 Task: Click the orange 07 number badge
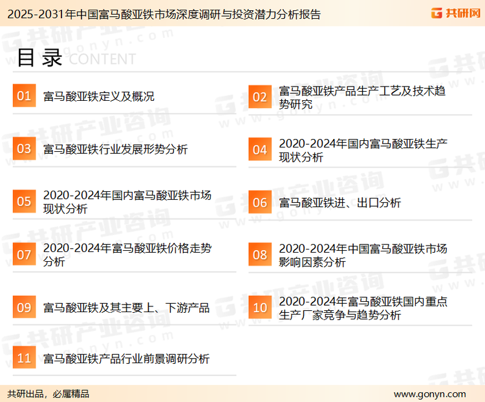[24, 254]
